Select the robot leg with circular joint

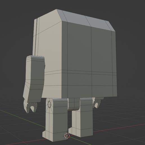(55, 120)
